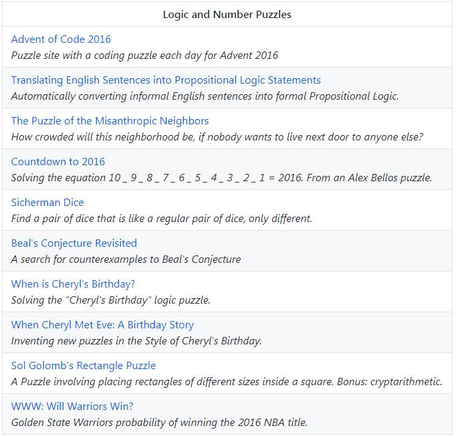Click the Logic and Number Puzzles table header
456x436 pixels.
click(x=227, y=15)
